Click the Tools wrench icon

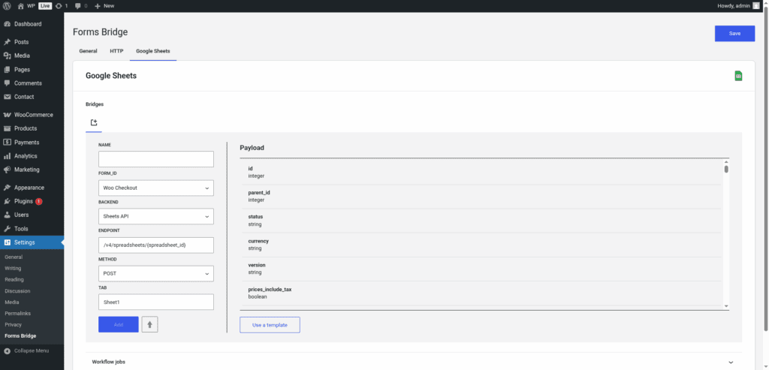7,228
